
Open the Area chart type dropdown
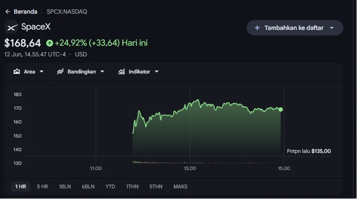click(x=28, y=72)
